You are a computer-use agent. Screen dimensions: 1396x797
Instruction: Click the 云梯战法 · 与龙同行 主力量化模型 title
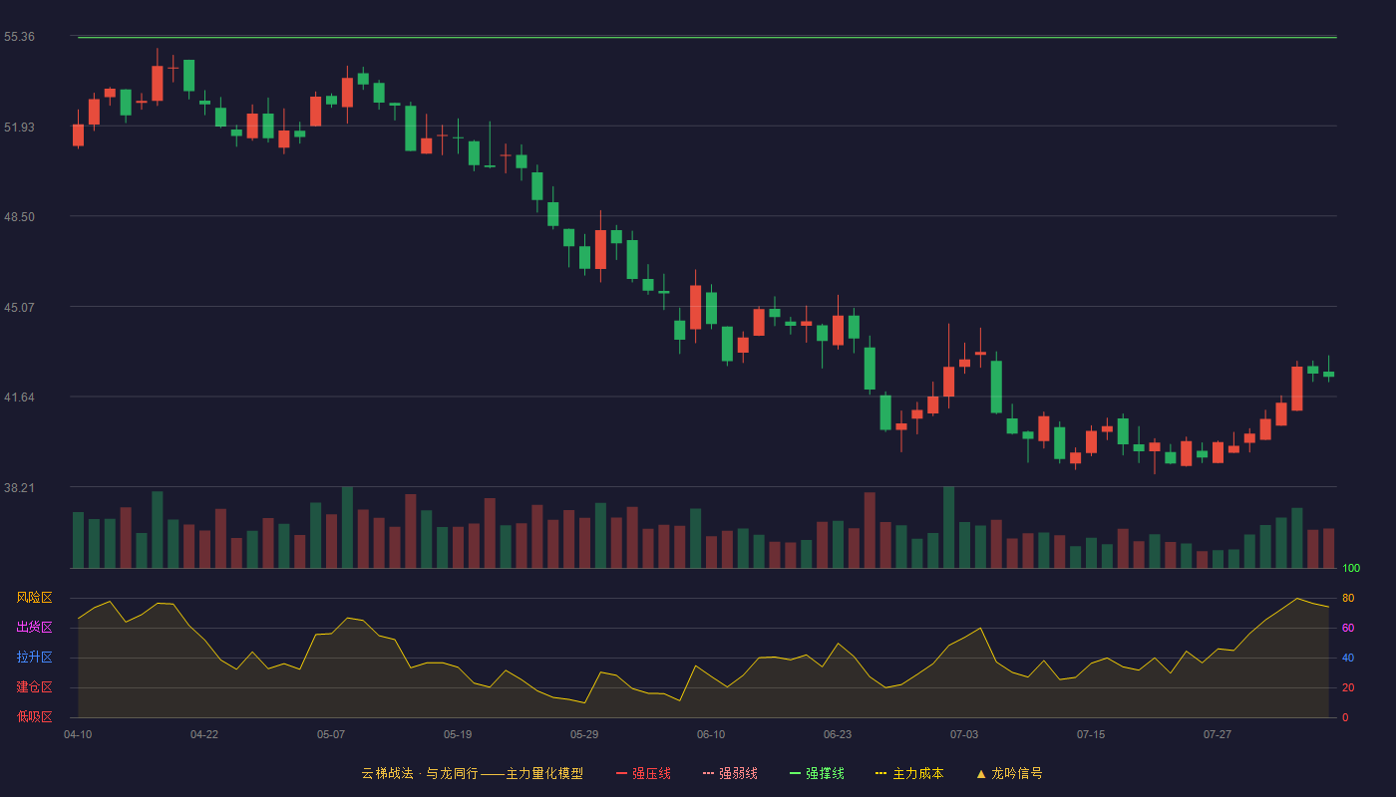[x=472, y=773]
